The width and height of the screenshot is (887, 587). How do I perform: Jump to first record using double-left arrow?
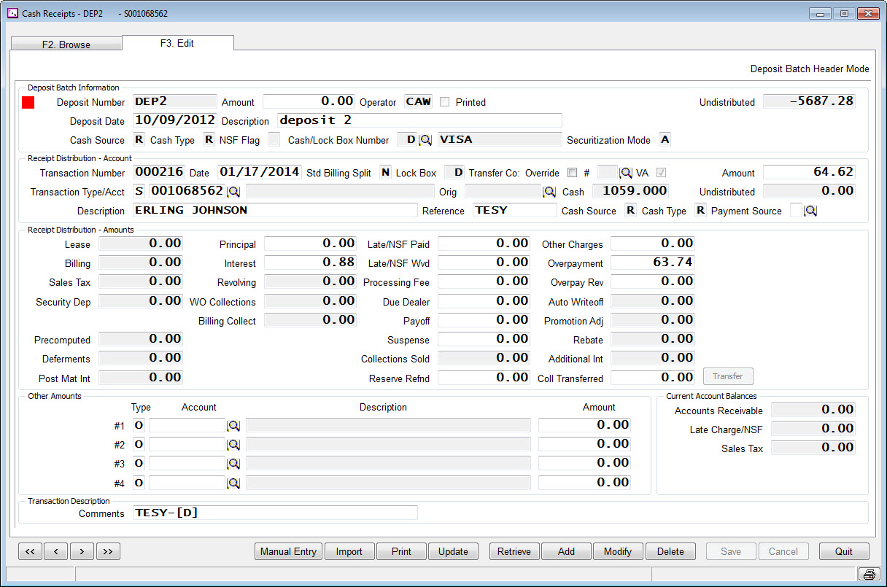(x=30, y=551)
